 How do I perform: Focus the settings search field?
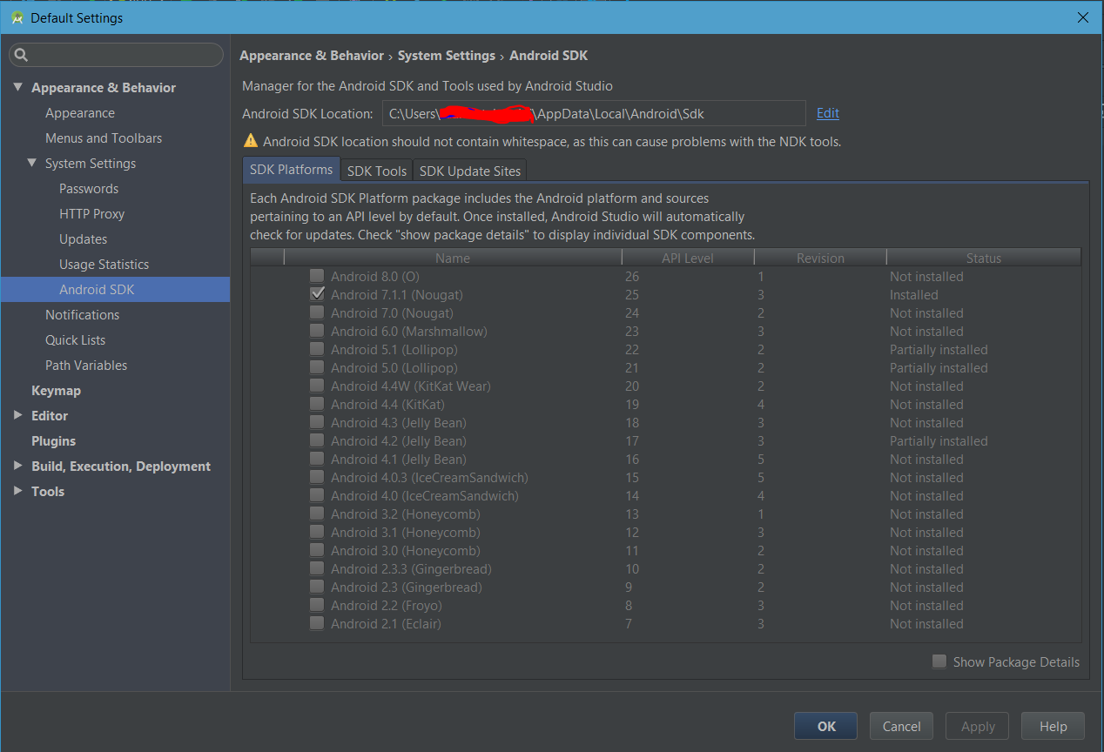click(x=117, y=55)
